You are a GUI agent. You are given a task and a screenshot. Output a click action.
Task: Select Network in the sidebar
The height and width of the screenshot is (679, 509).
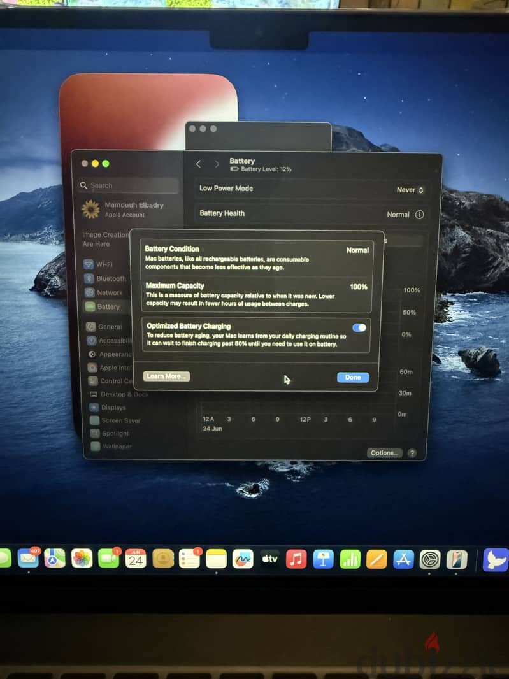pos(104,293)
